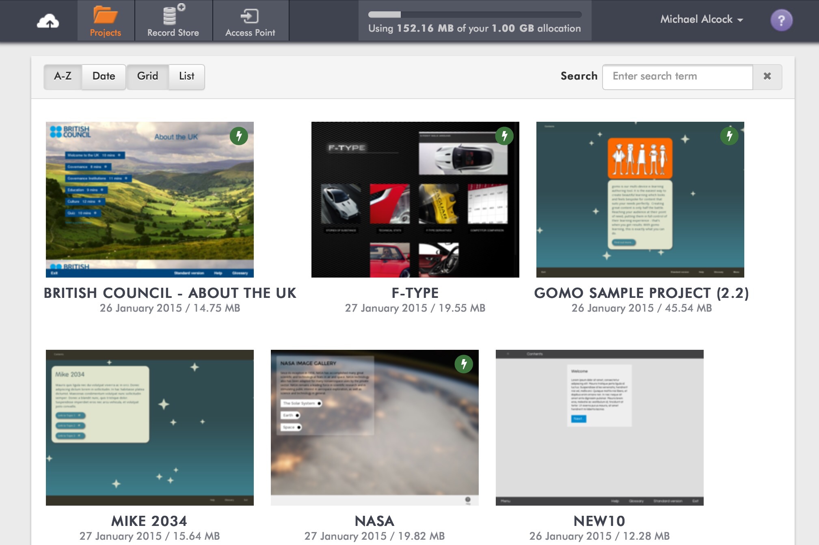This screenshot has height=545, width=819.
Task: Click the storage usage allocation text
Action: [x=475, y=28]
